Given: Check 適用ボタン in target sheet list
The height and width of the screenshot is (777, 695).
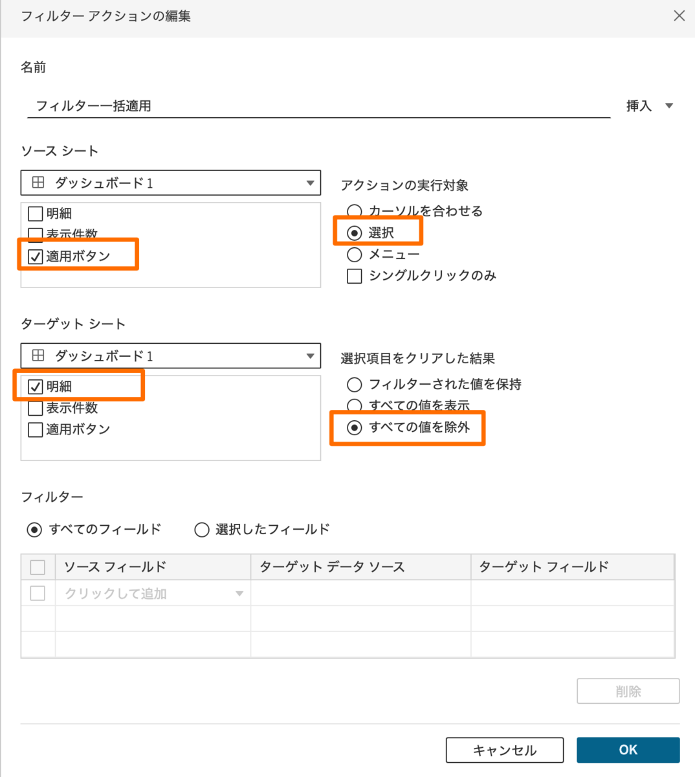Looking at the screenshot, I should pos(36,429).
